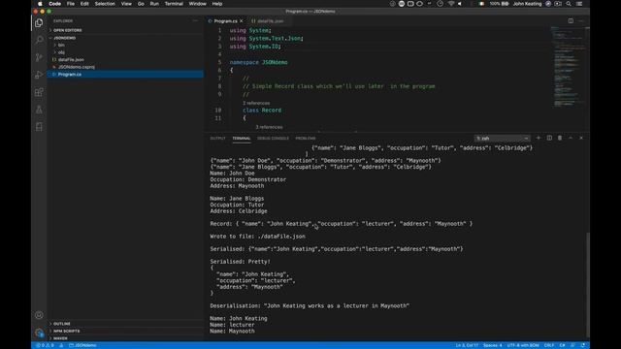Click the UTF-8 with BOM encoding
This screenshot has height=349, width=621.
tap(523, 345)
